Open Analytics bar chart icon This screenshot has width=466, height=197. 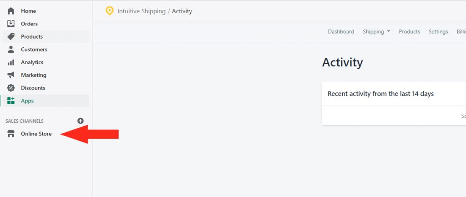tap(11, 62)
